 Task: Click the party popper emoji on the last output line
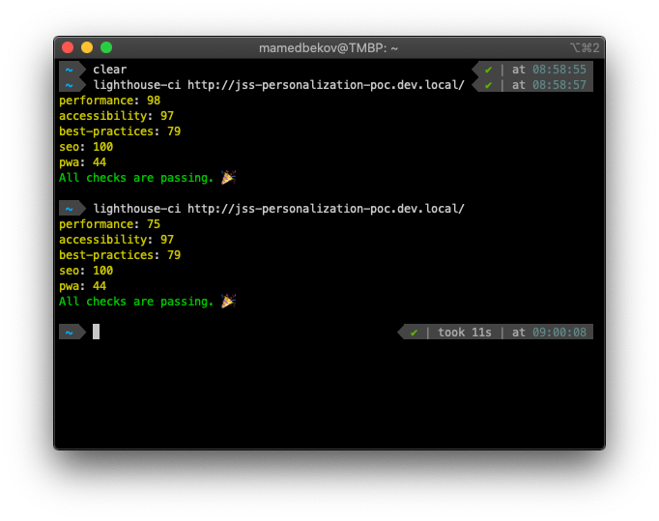click(x=228, y=302)
